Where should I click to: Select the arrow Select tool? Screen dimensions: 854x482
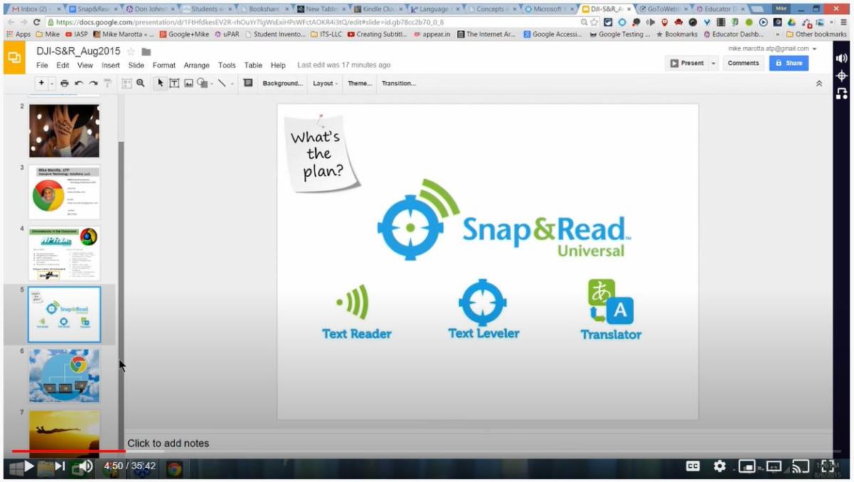coord(160,83)
